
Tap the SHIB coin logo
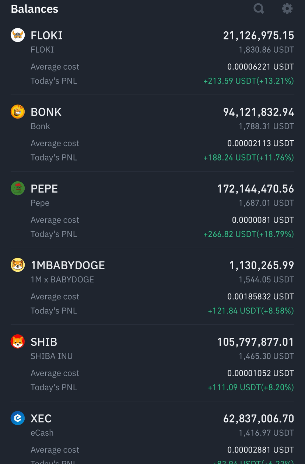click(x=18, y=341)
